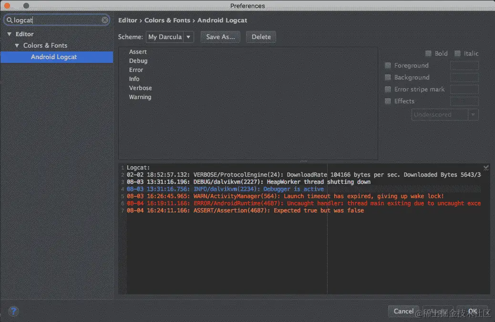
Task: Select the Info log level
Action: click(134, 79)
